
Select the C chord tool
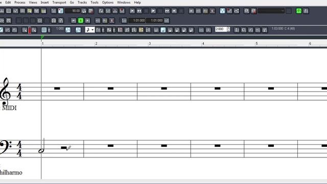(x=244, y=30)
